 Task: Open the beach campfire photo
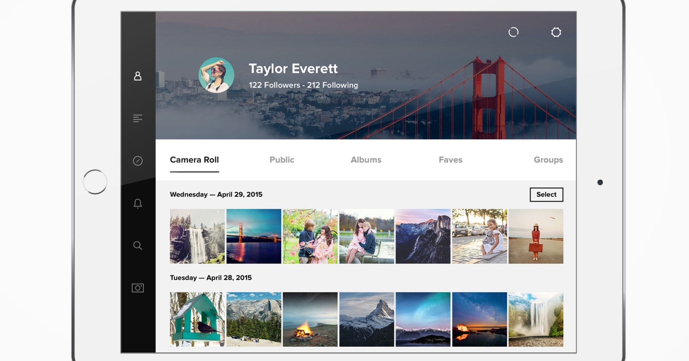(310, 319)
